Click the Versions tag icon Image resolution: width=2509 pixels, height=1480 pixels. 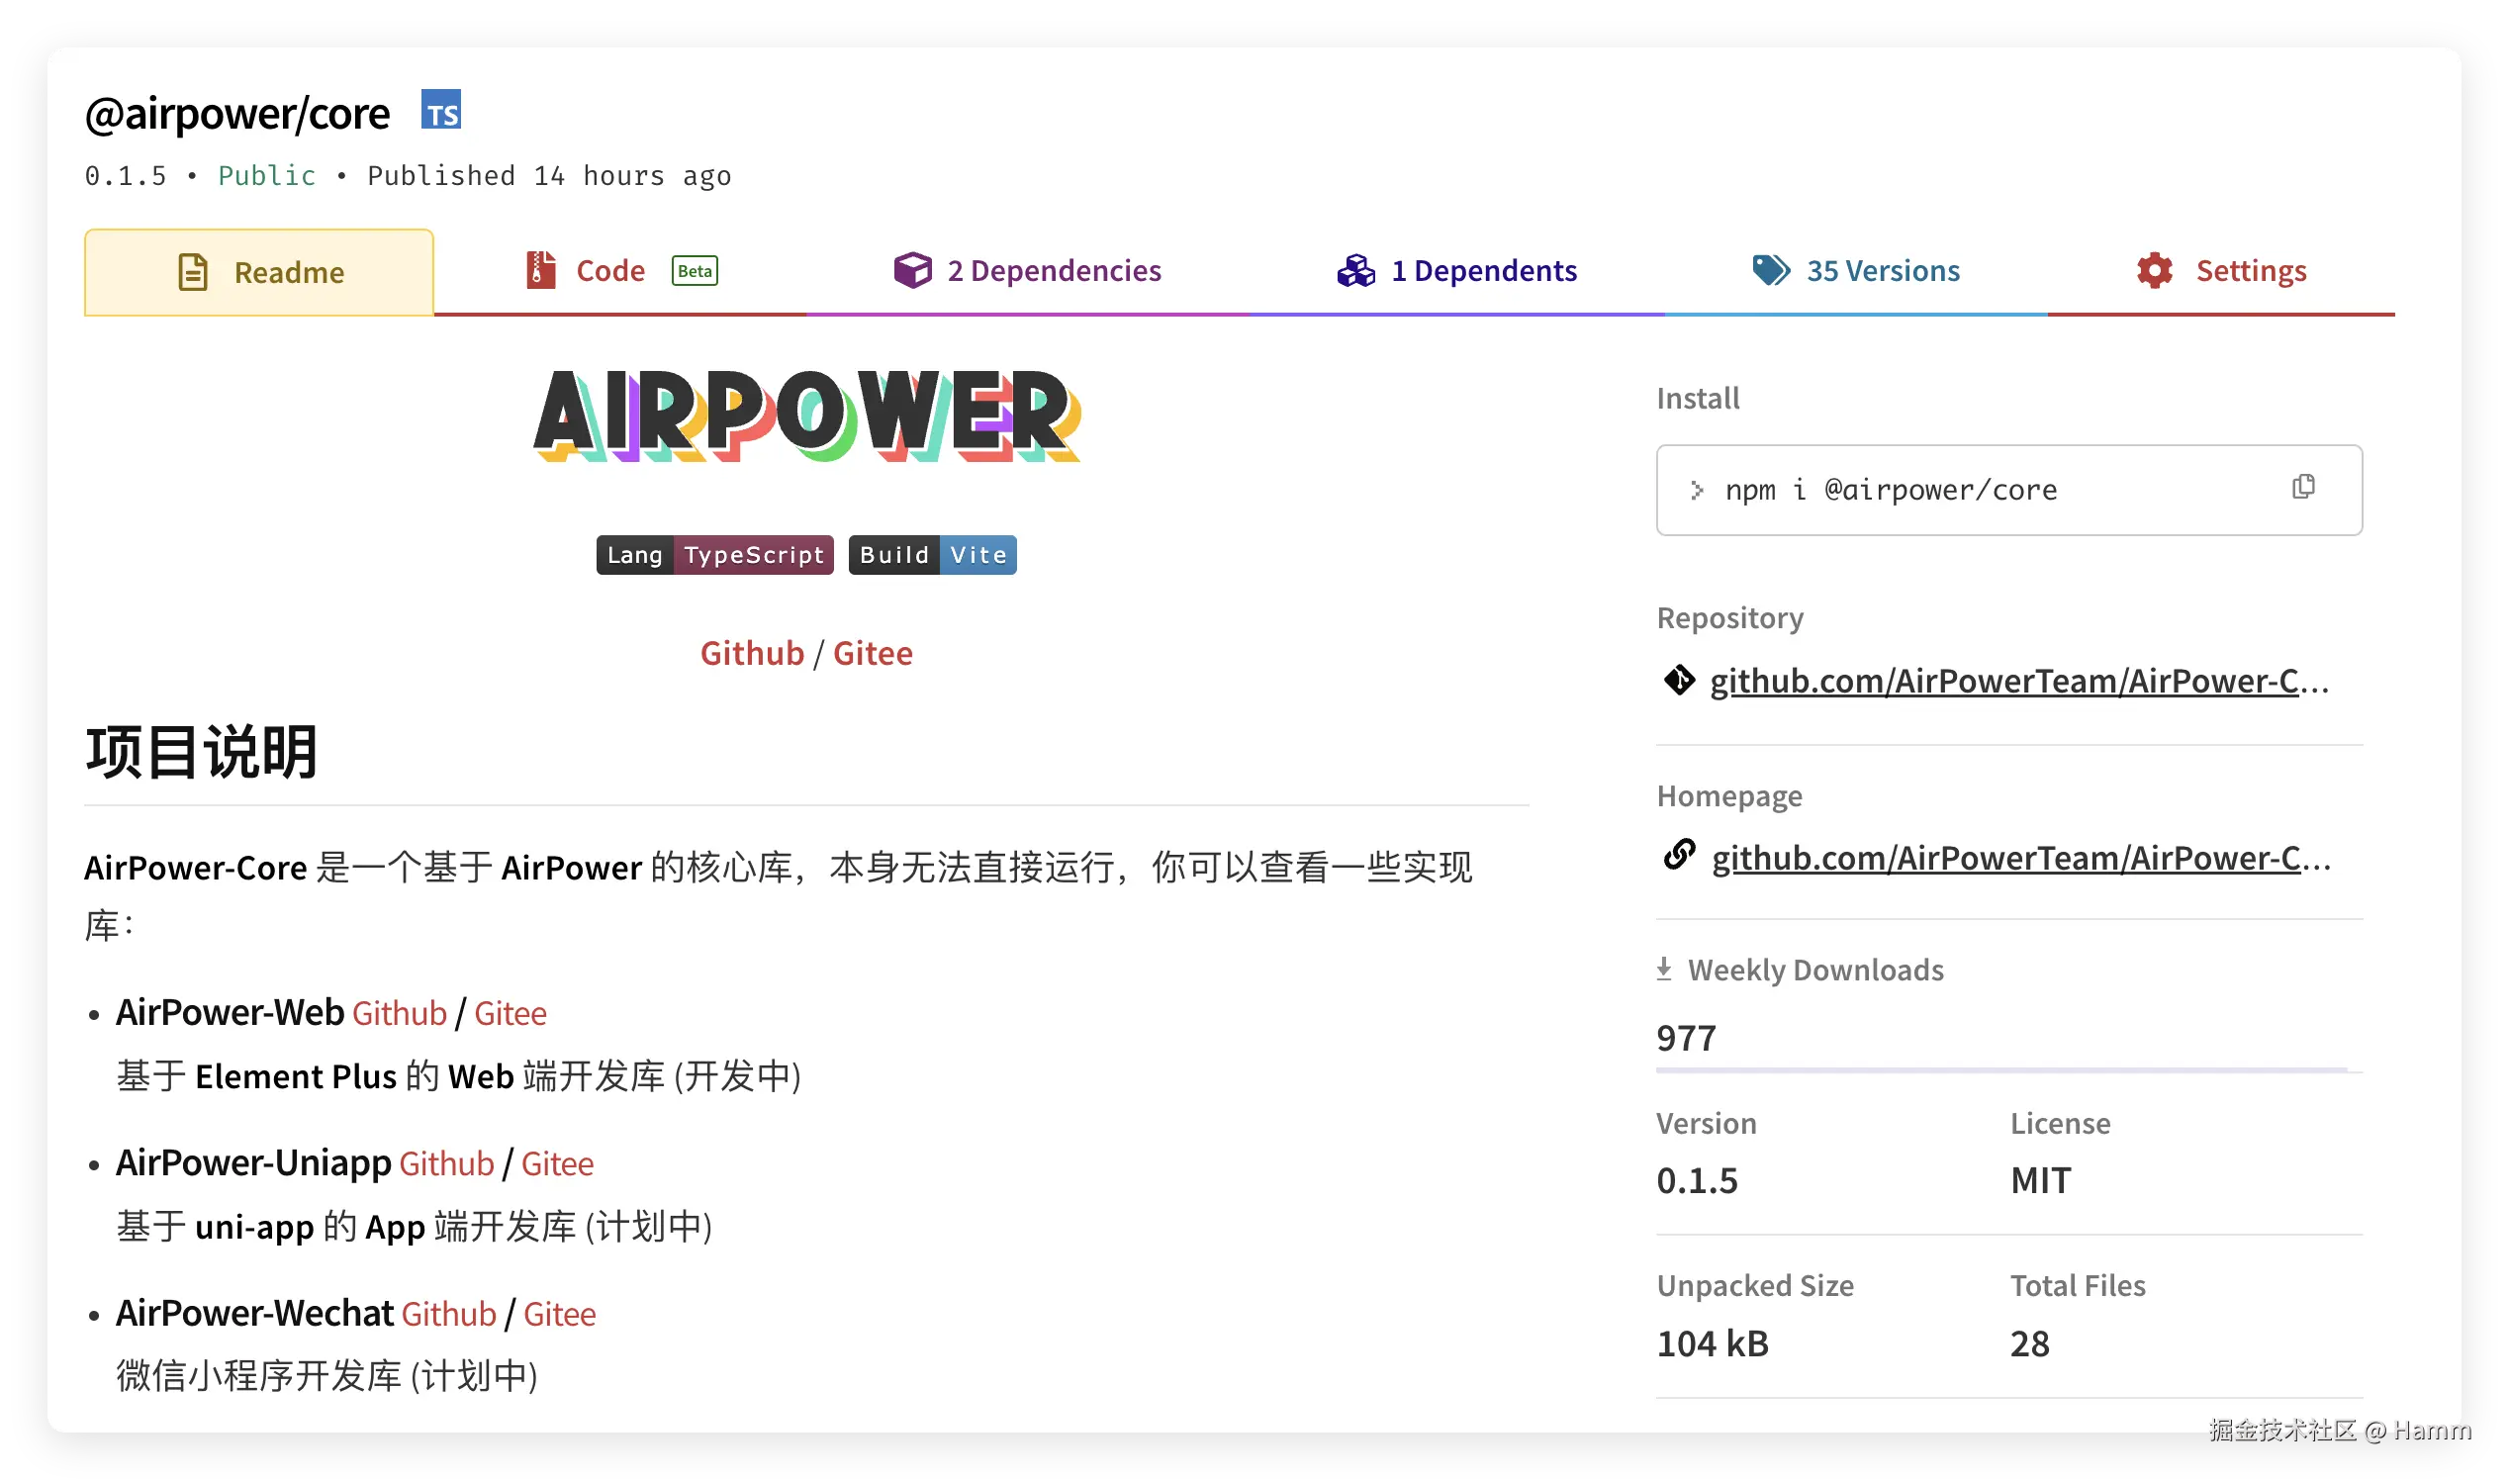pyautogui.click(x=1771, y=270)
